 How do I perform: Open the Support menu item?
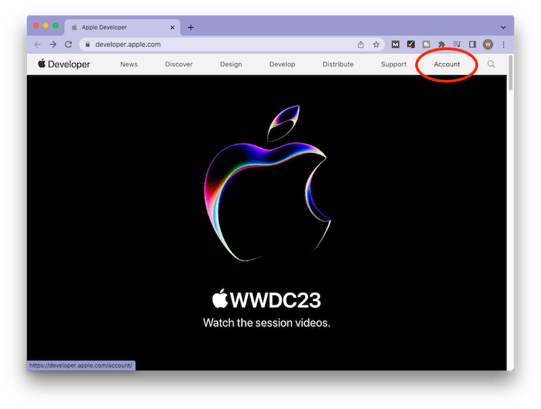tap(394, 64)
